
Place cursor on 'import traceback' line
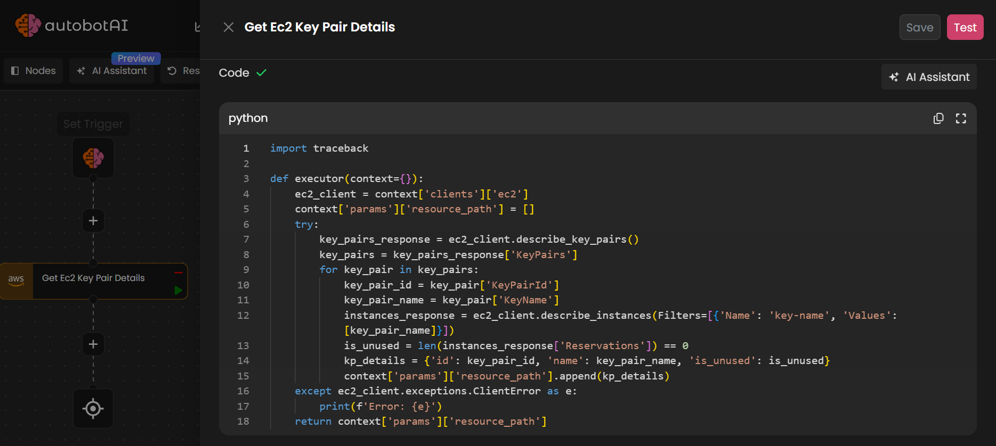pyautogui.click(x=319, y=148)
